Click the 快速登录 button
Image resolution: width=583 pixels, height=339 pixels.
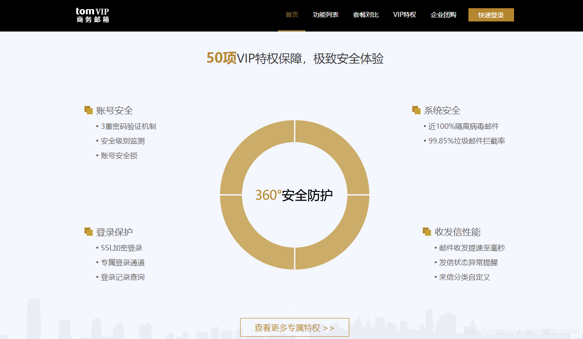point(491,15)
